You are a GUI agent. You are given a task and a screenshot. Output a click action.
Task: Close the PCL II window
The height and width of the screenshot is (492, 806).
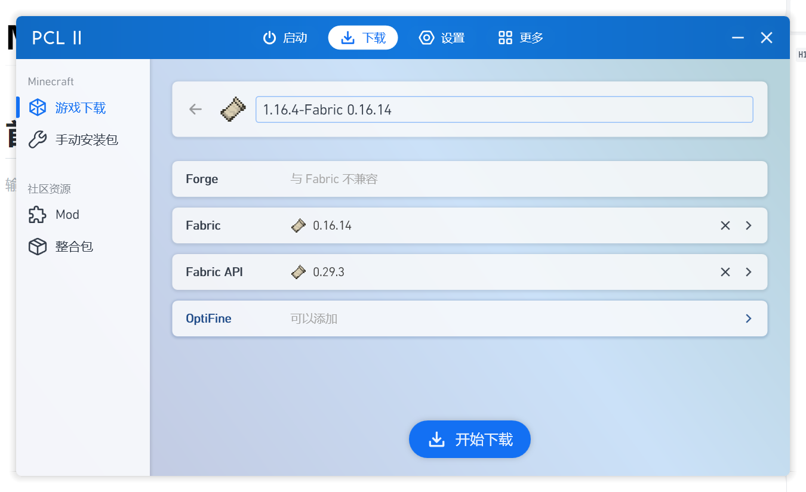pyautogui.click(x=767, y=38)
